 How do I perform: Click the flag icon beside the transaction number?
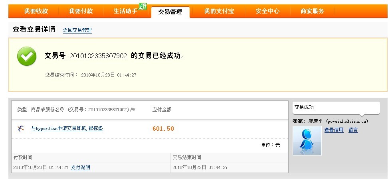click(133, 110)
